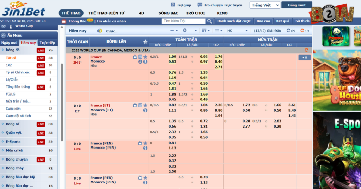Open the Báo cáo report button

point(263,21)
